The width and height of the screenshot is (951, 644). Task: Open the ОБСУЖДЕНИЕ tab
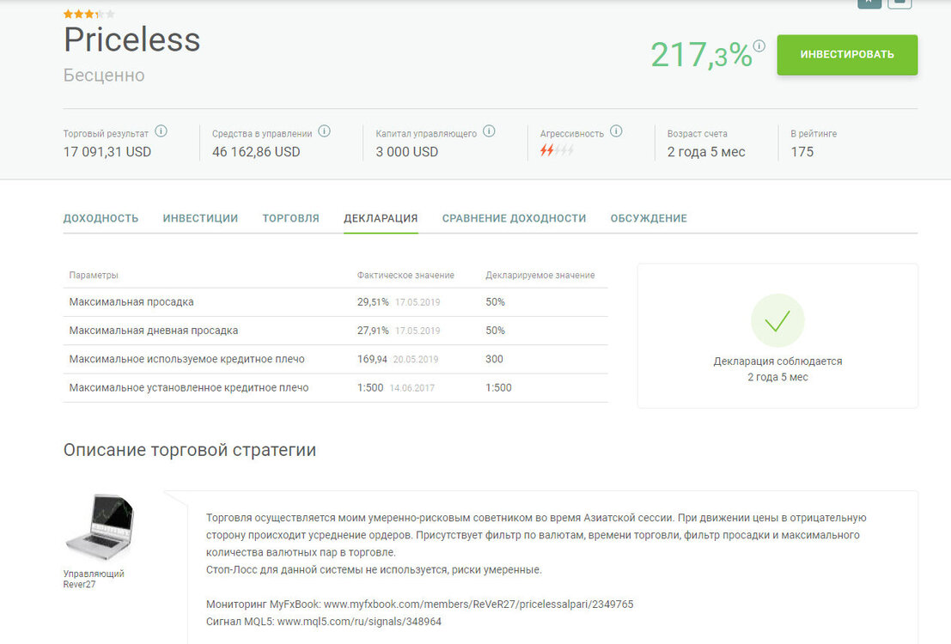pyautogui.click(x=649, y=218)
